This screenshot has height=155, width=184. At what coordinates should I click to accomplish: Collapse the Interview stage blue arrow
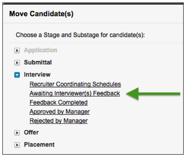click(x=17, y=75)
